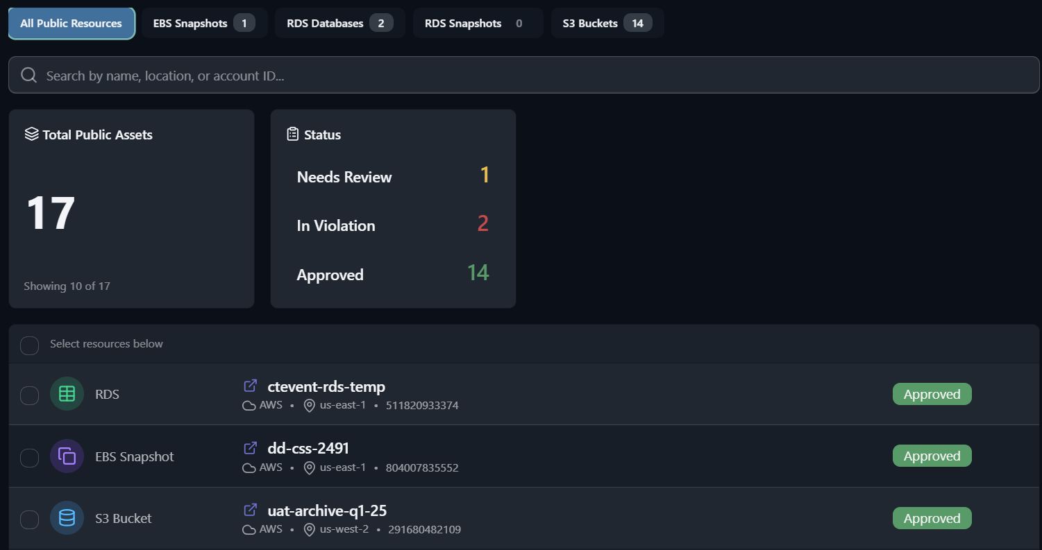Open external link icon for uat-archive-q1-25
Viewport: 1042px width, 550px height.
[250, 510]
